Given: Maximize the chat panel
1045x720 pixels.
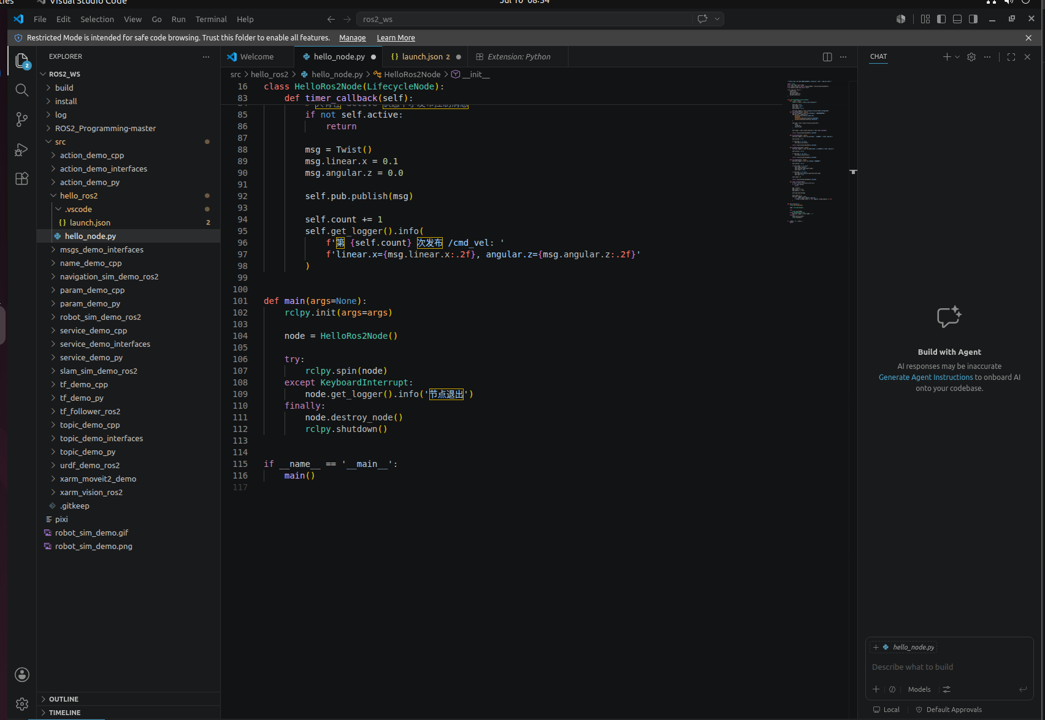Looking at the screenshot, I should tap(1011, 57).
